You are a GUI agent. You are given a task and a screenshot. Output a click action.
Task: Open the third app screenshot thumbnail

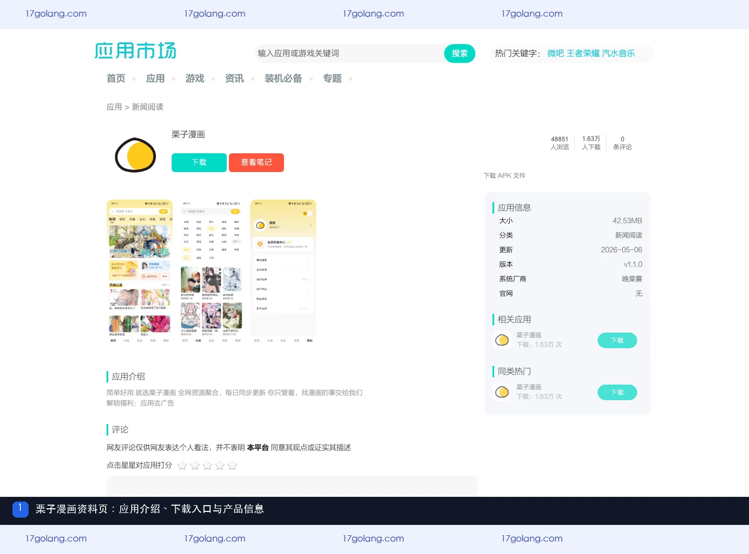click(283, 272)
